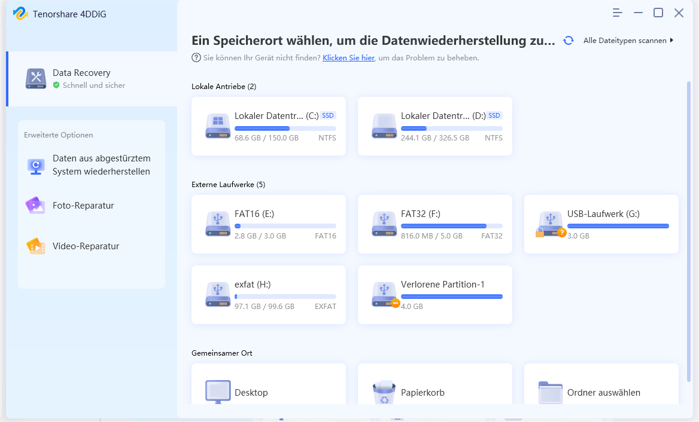Image resolution: width=699 pixels, height=422 pixels.
Task: Click the D: drive disk icon
Action: coord(384,126)
